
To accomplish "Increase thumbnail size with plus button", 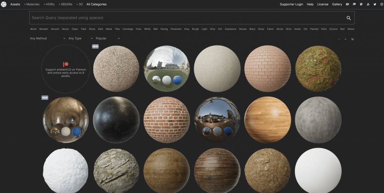I will (x=345, y=39).
